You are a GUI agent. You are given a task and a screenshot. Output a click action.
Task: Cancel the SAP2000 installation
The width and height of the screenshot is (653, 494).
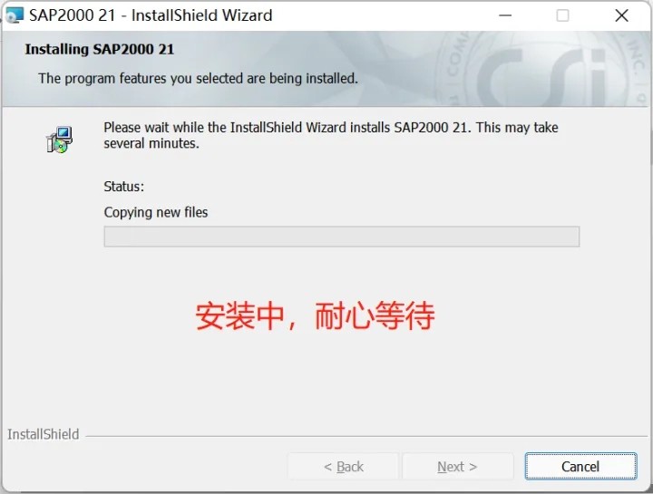click(x=580, y=466)
